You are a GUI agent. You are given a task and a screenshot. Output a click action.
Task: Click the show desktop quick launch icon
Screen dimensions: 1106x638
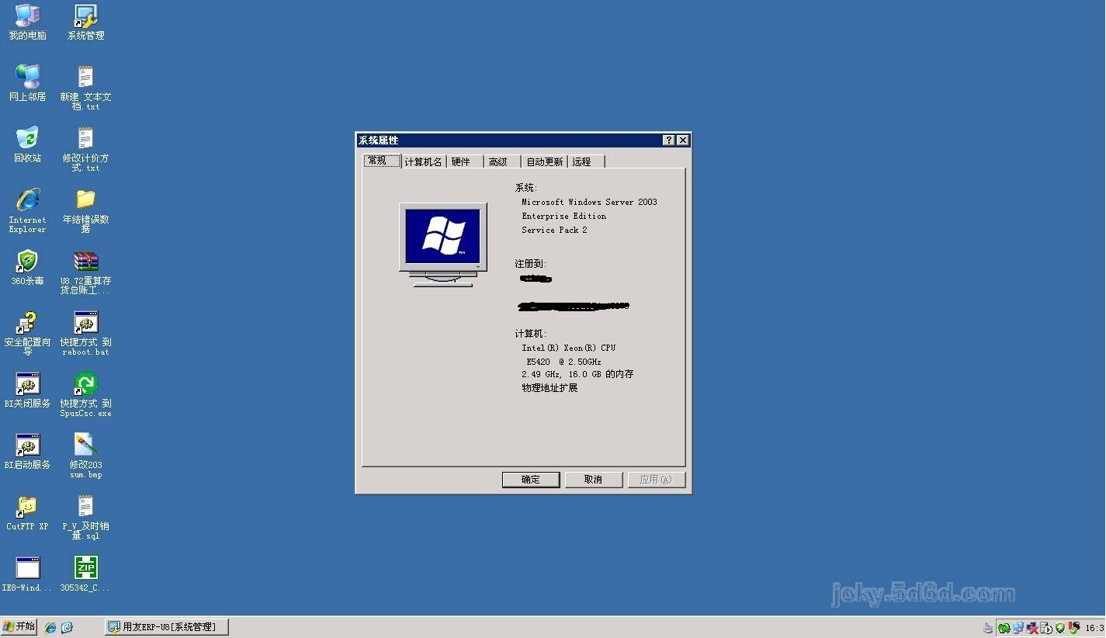pyautogui.click(x=67, y=627)
